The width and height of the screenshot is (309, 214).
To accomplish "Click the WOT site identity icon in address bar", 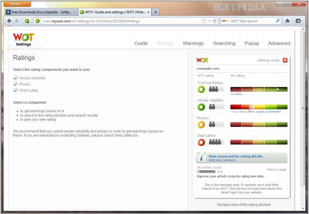I will click(37, 21).
